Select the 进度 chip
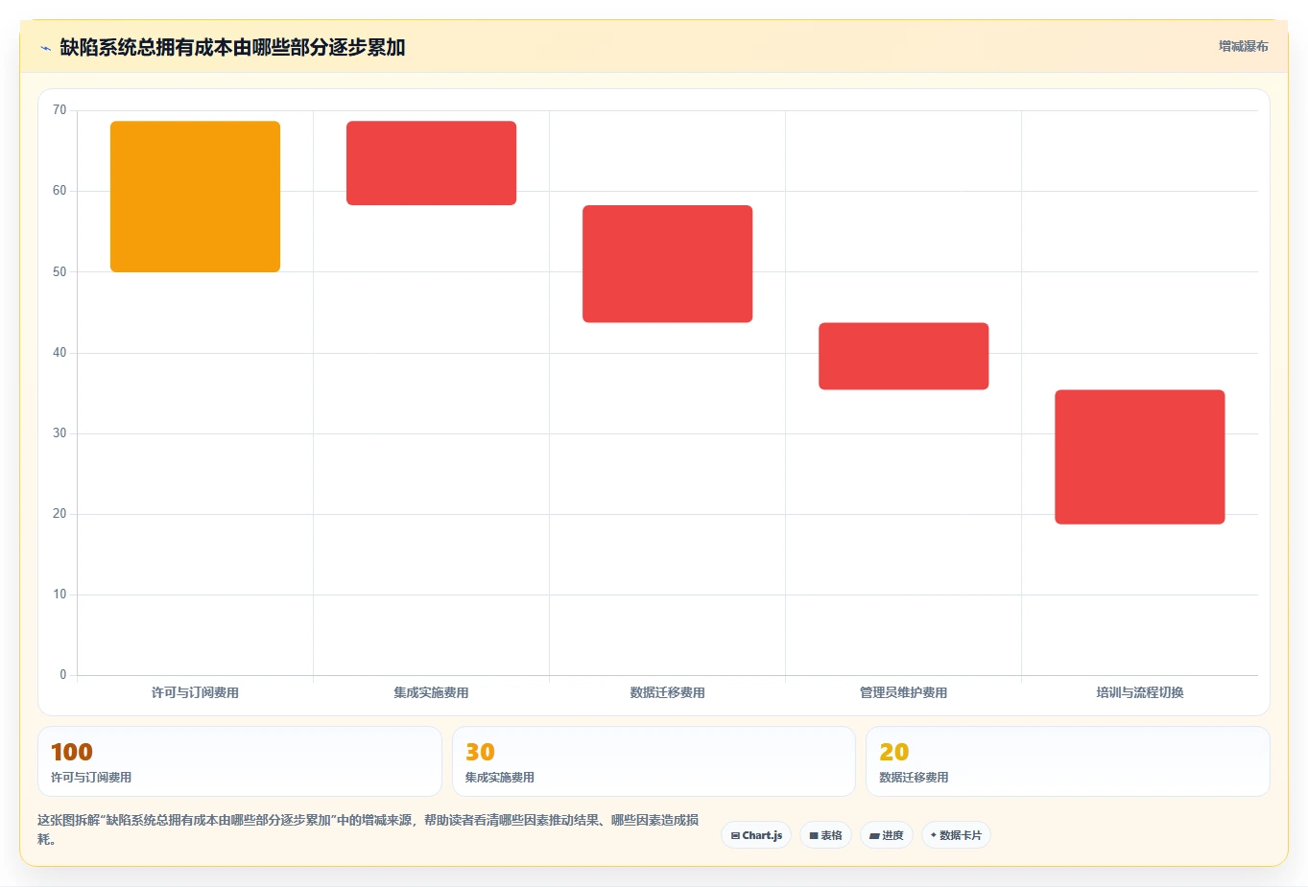1308x887 pixels. coord(887,835)
